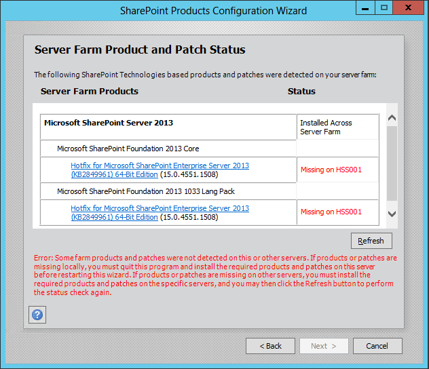Click the Server Farm Products column header
The width and height of the screenshot is (429, 369).
90,92
